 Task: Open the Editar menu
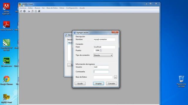pyautogui.click(x=31, y=8)
